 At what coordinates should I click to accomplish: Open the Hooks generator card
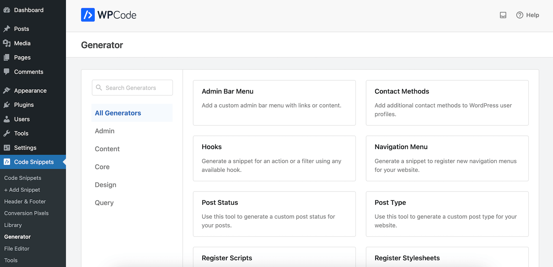274,158
